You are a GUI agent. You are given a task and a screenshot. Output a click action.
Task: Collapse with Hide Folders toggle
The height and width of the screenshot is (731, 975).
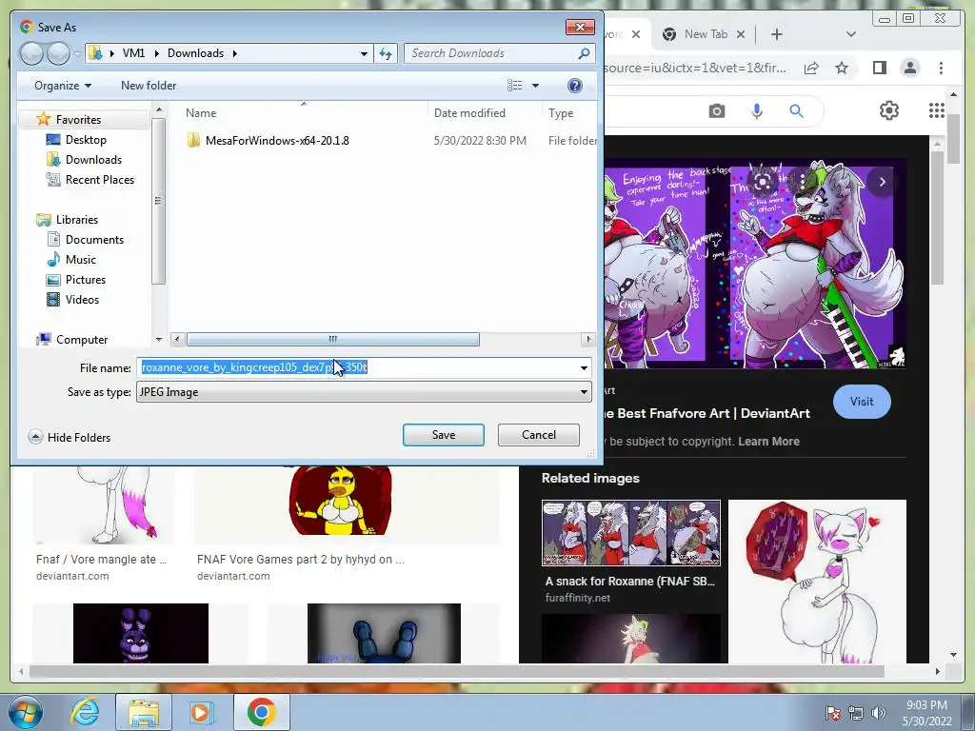(70, 437)
